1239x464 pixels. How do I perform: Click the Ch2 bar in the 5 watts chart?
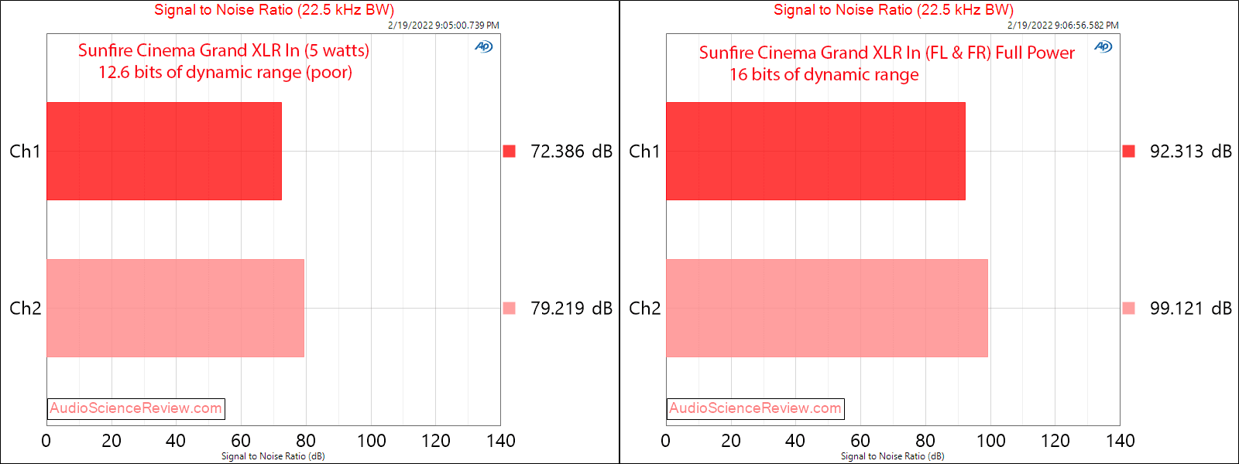[x=176, y=308]
